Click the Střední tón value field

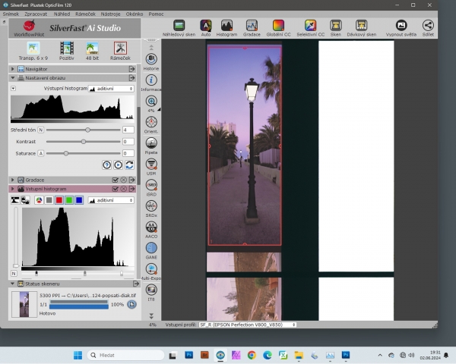click(128, 130)
